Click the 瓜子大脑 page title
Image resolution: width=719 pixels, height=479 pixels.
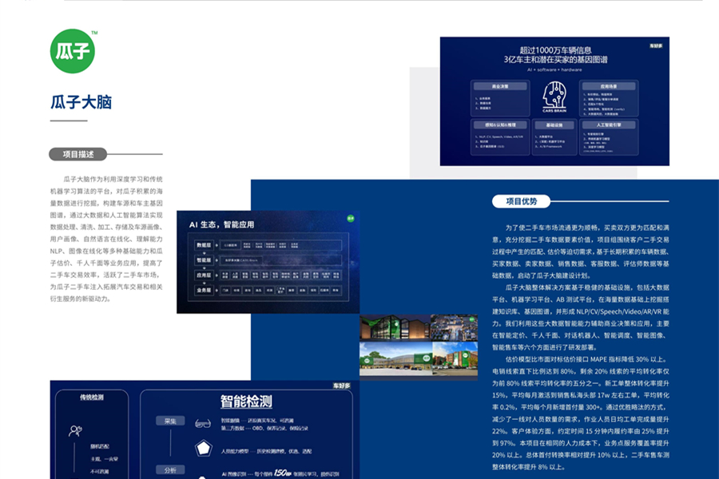(x=81, y=102)
